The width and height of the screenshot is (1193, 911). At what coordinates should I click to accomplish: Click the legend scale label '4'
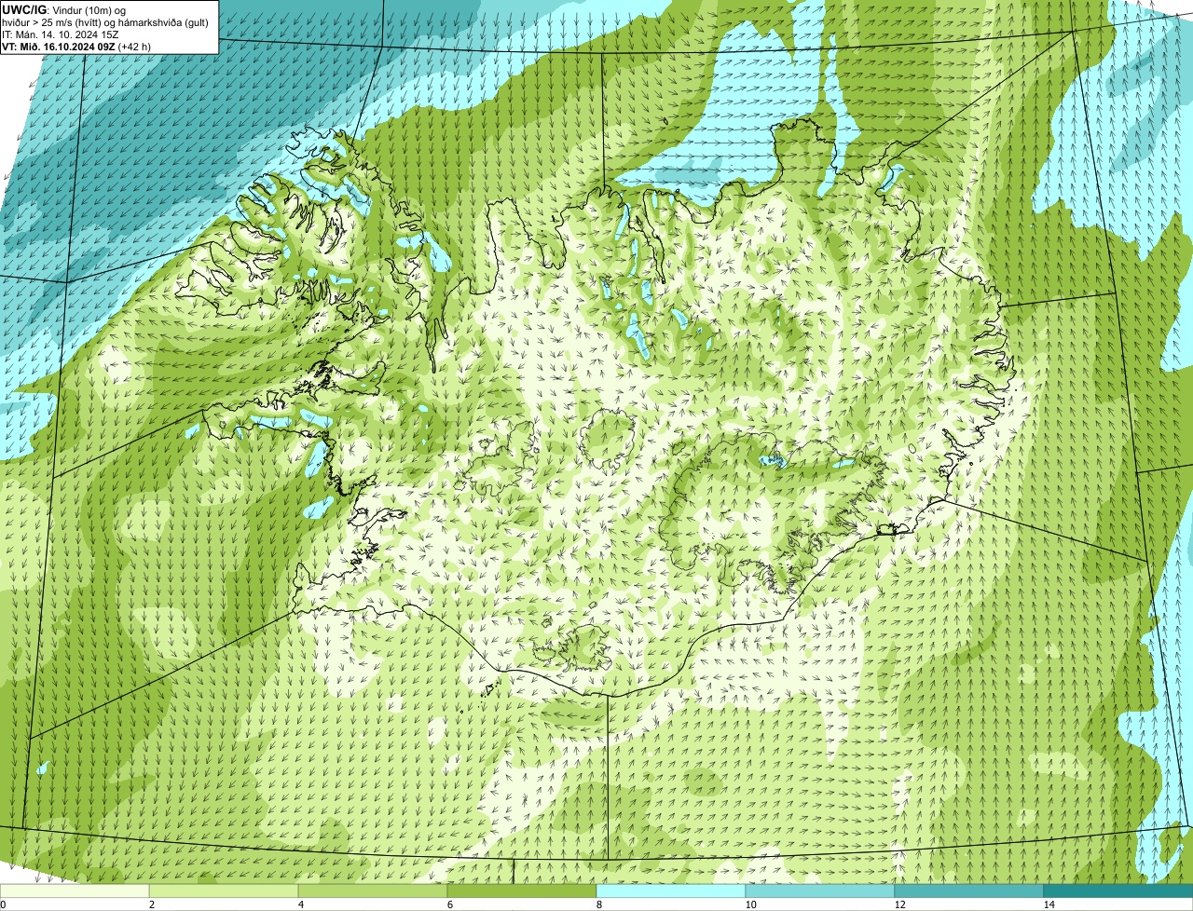[300, 904]
